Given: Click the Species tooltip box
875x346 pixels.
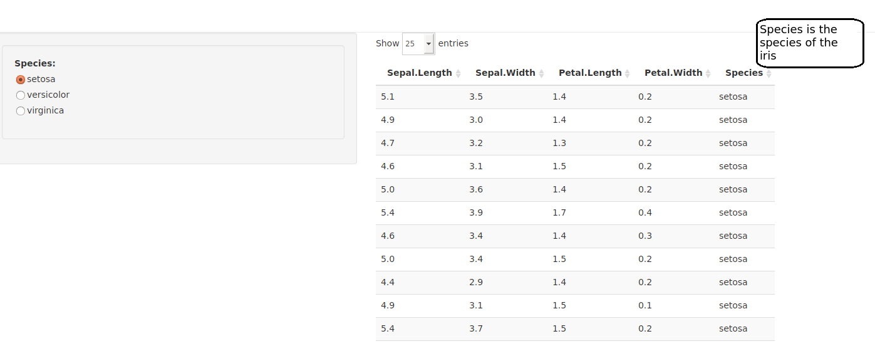Looking at the screenshot, I should coord(810,43).
